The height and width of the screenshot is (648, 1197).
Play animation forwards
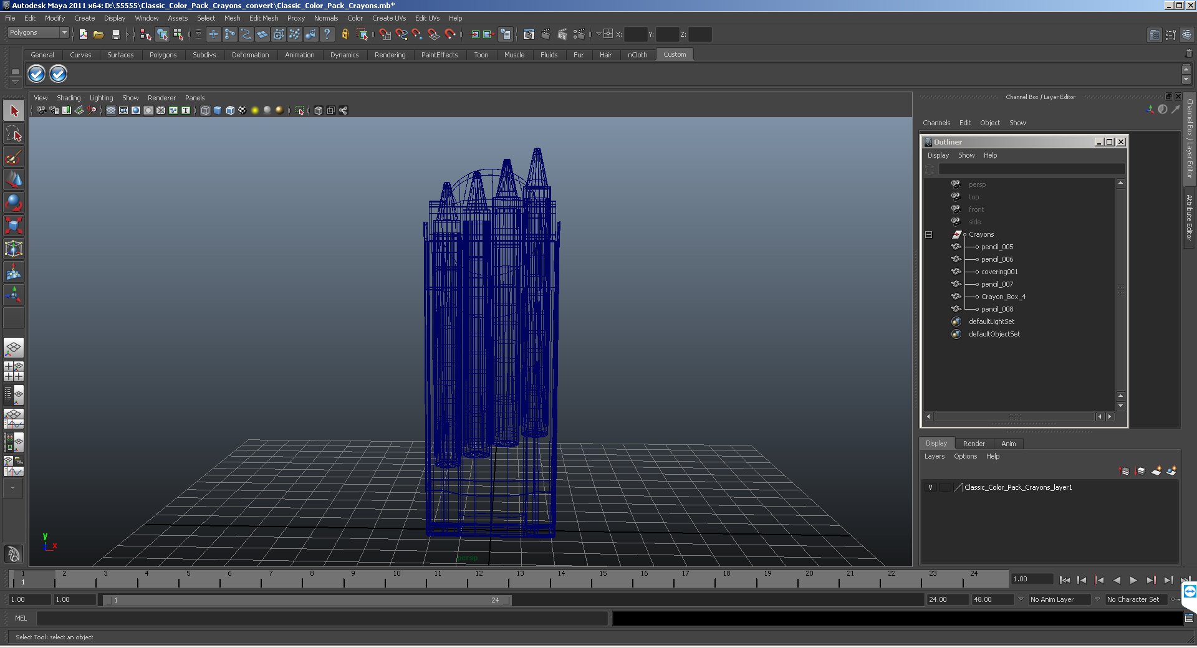[1133, 580]
